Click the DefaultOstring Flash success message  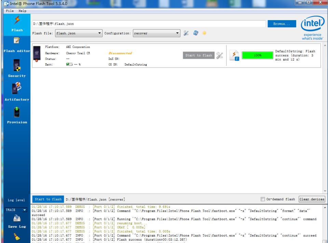[295, 55]
